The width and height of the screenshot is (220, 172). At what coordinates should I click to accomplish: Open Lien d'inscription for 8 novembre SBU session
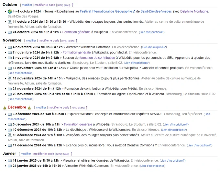tap(137, 63)
